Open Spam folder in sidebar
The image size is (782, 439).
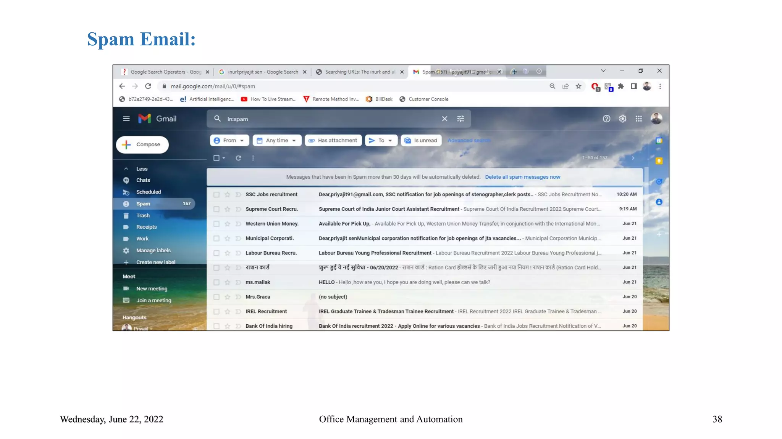[155, 204]
